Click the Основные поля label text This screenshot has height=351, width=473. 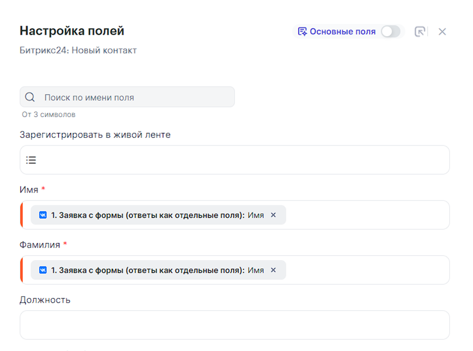342,31
